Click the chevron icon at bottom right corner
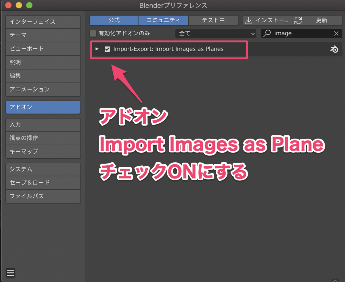This screenshot has height=282, width=345. pos(335,280)
